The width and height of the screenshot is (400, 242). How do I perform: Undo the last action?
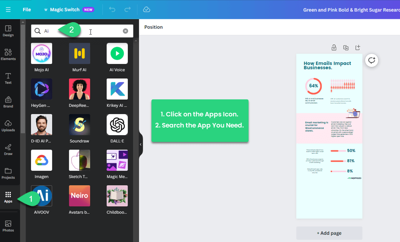(x=112, y=10)
